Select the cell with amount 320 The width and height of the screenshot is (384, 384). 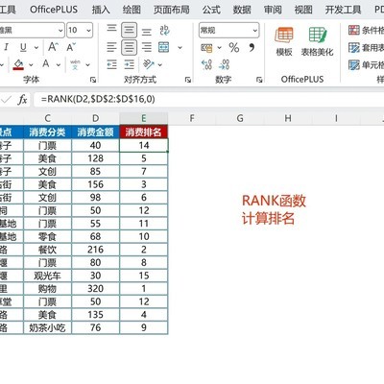96,289
